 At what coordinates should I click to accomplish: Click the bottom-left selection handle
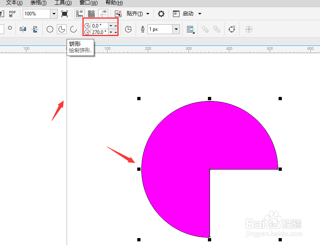tap(139, 239)
